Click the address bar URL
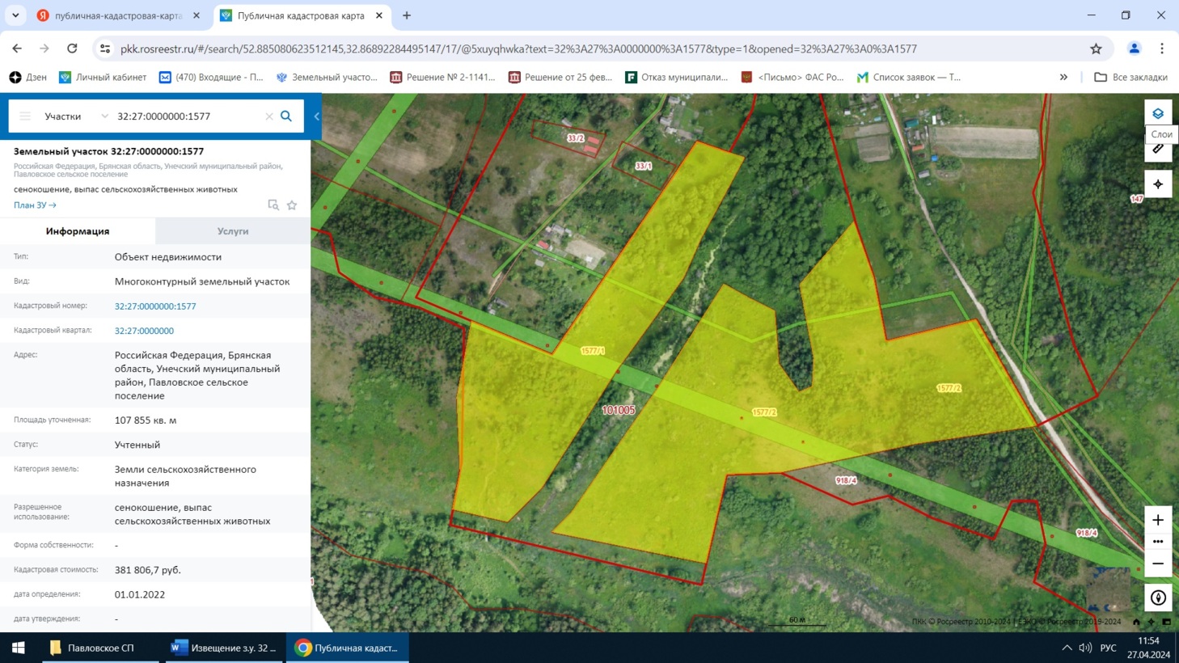The image size is (1179, 663). click(518, 49)
